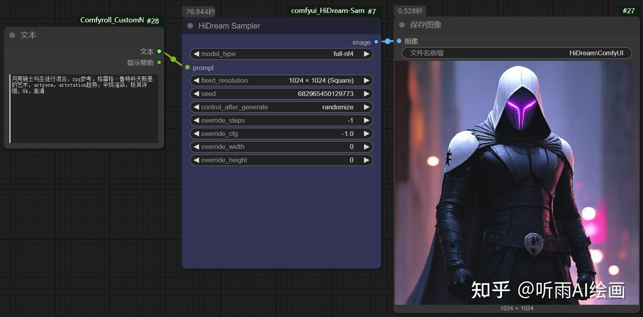Click the prompt text area
The image size is (643, 317).
[84, 109]
